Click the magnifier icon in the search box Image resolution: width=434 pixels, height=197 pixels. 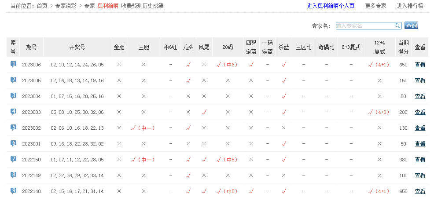[397, 26]
